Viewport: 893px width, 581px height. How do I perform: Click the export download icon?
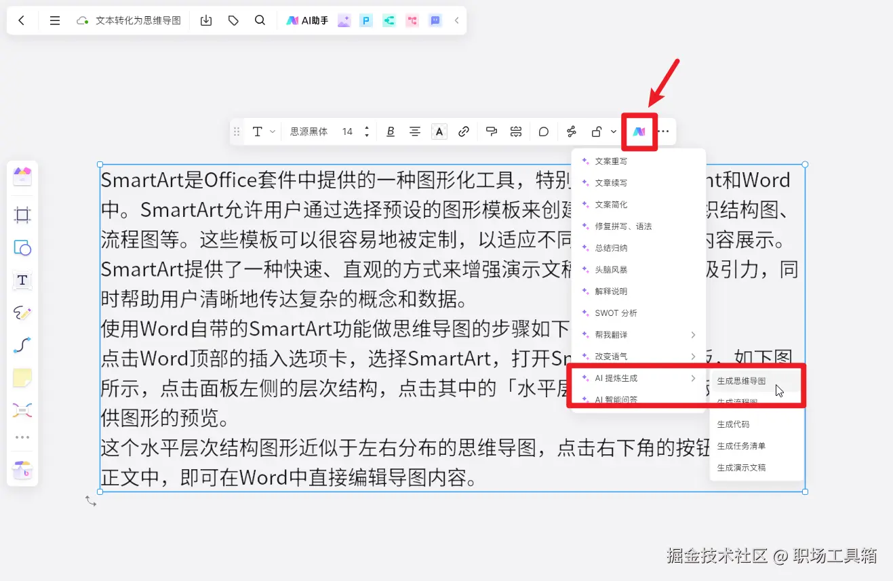coord(207,21)
